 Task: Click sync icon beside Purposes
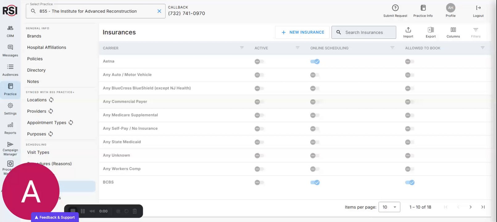[51, 134]
